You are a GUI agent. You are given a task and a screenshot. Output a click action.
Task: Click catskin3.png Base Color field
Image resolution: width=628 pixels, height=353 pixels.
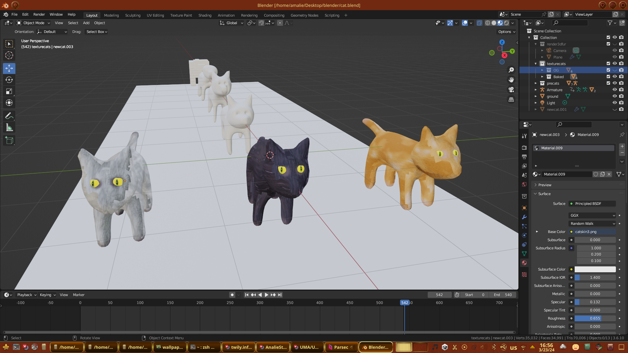point(592,232)
